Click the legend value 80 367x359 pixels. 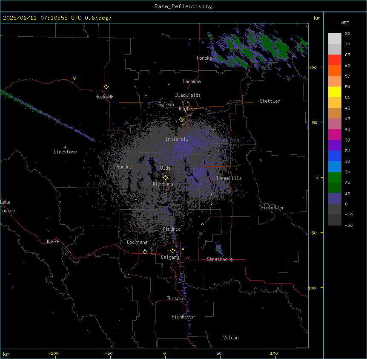tap(347, 34)
